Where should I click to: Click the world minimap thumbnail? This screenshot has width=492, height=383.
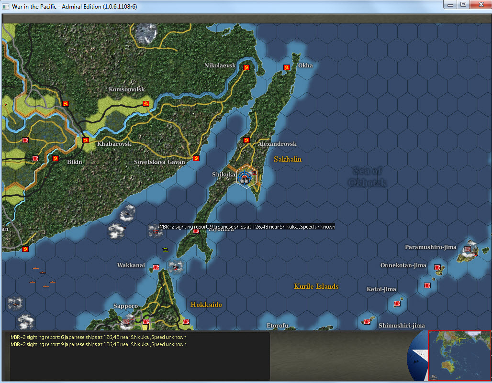(x=460, y=355)
